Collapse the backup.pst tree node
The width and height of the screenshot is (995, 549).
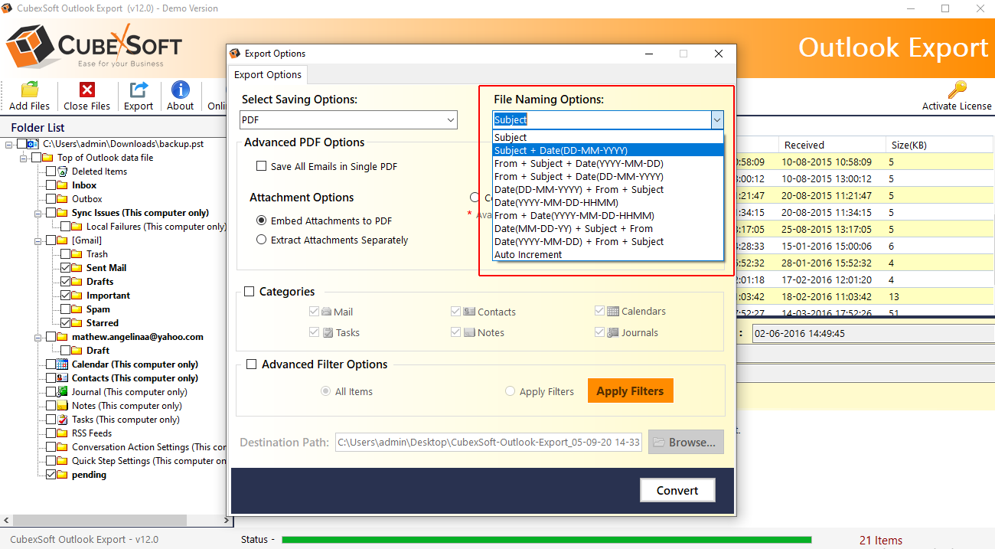(x=8, y=144)
